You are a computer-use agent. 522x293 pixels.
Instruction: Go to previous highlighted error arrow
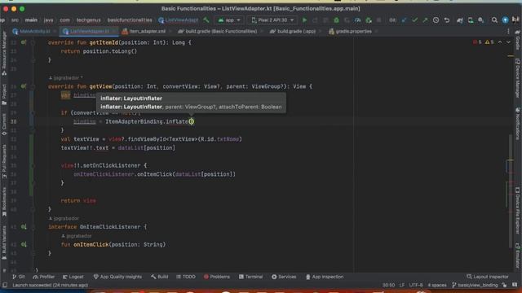pyautogui.click(x=500, y=42)
